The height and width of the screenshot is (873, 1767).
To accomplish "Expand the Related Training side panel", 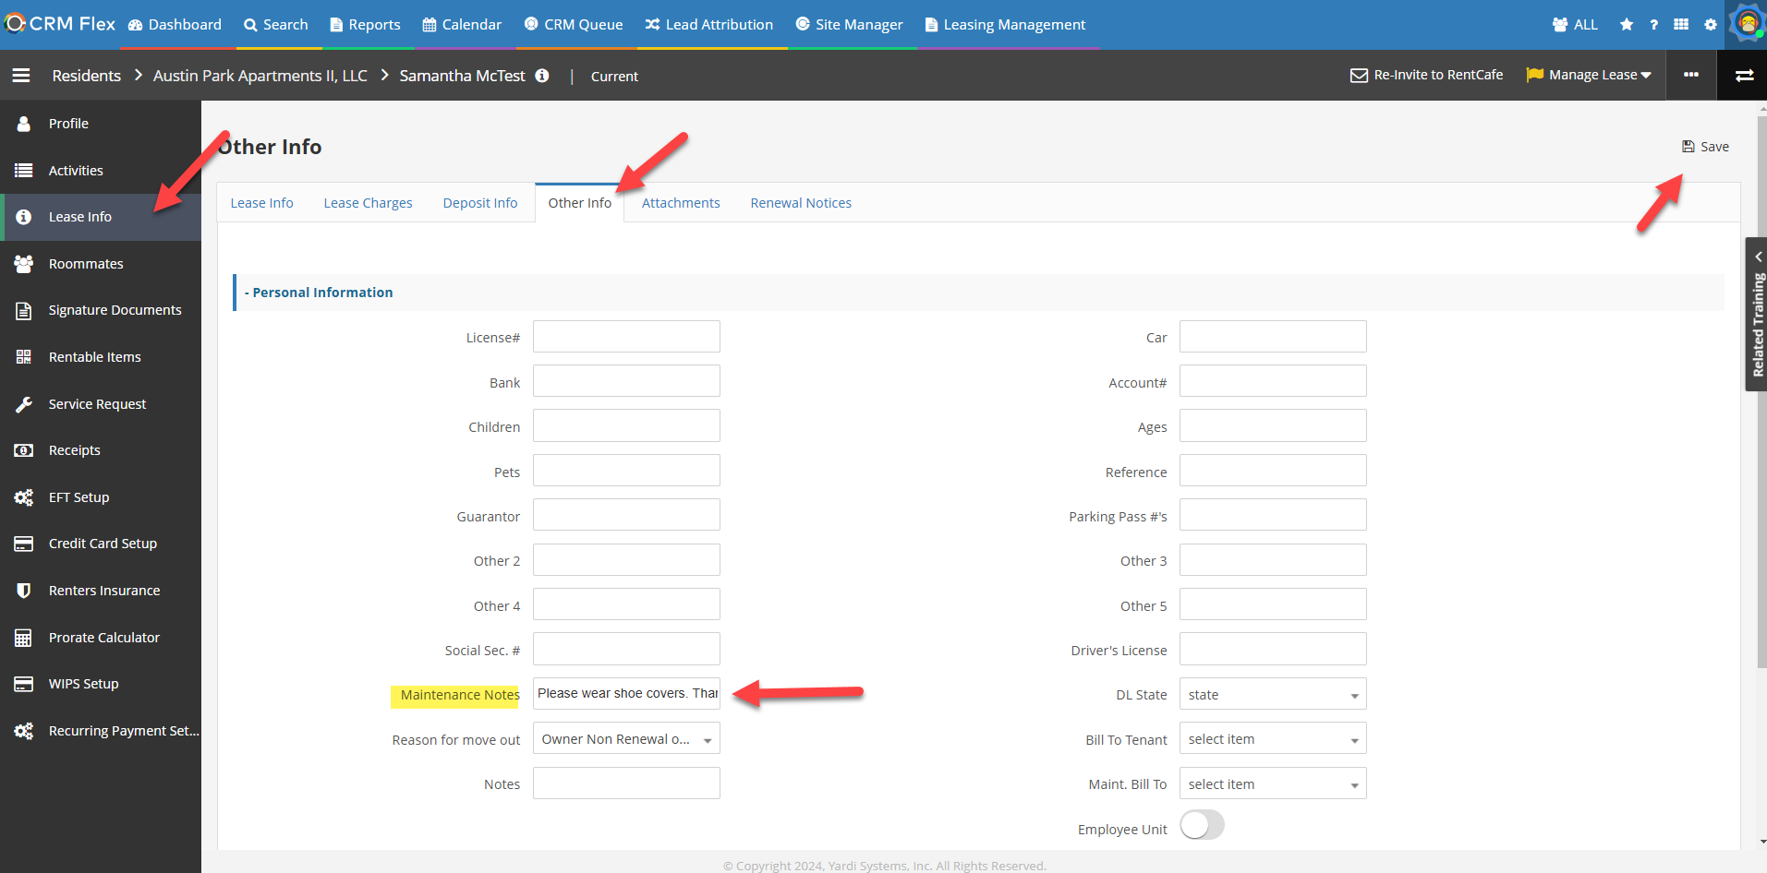I will pyautogui.click(x=1756, y=315).
